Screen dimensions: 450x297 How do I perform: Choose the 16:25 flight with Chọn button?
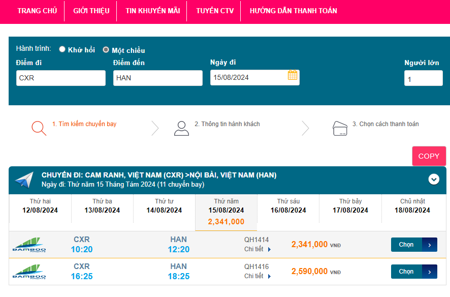pos(413,272)
